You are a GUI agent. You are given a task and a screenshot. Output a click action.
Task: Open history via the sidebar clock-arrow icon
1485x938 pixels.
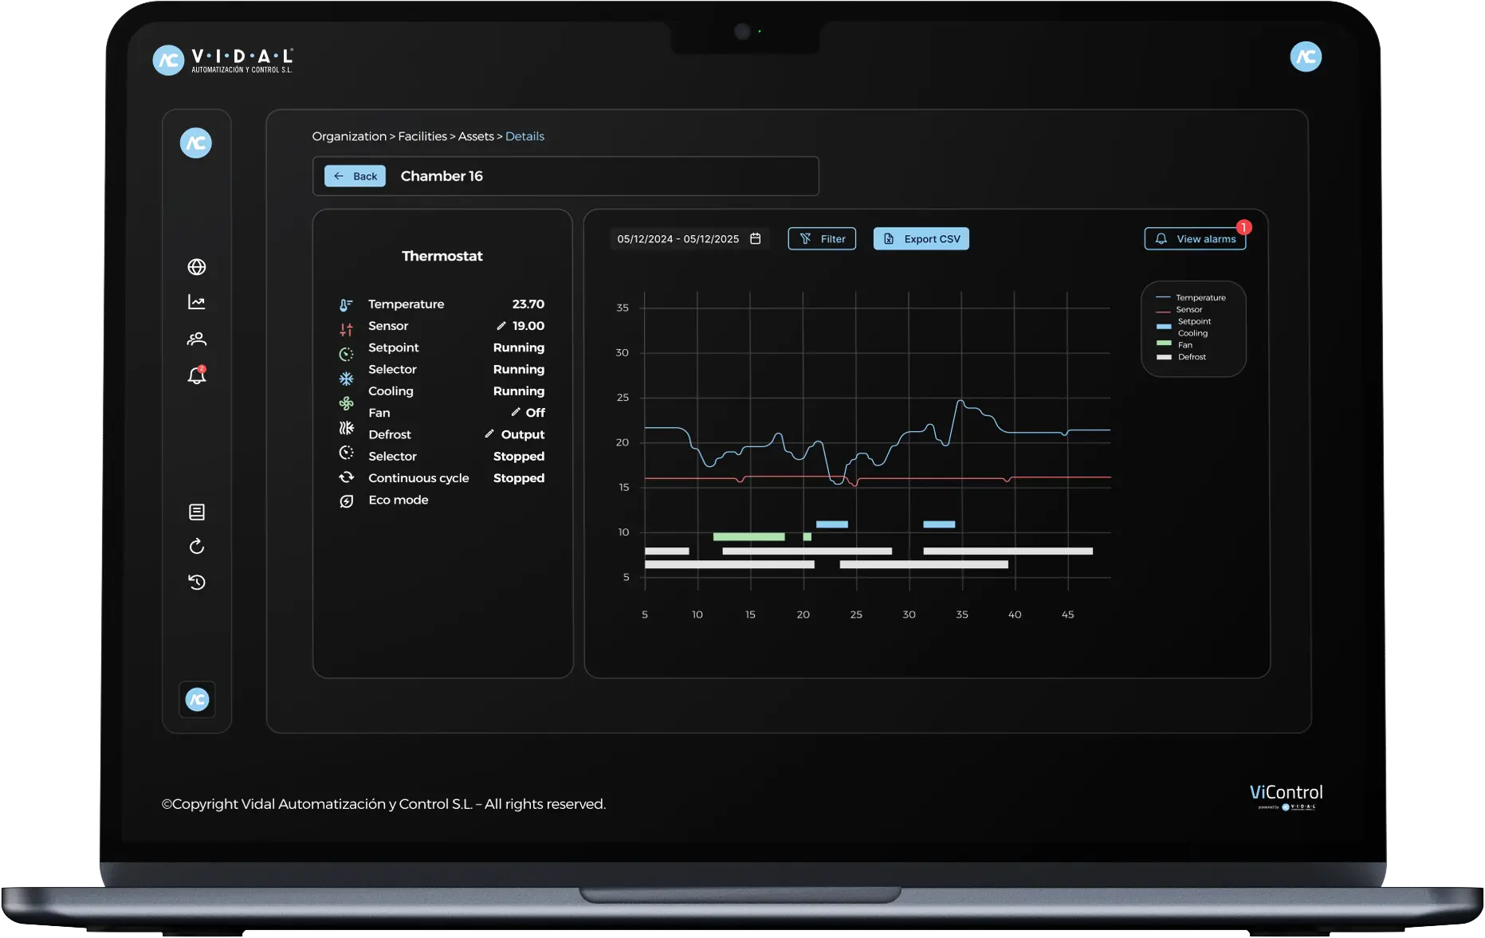point(196,583)
